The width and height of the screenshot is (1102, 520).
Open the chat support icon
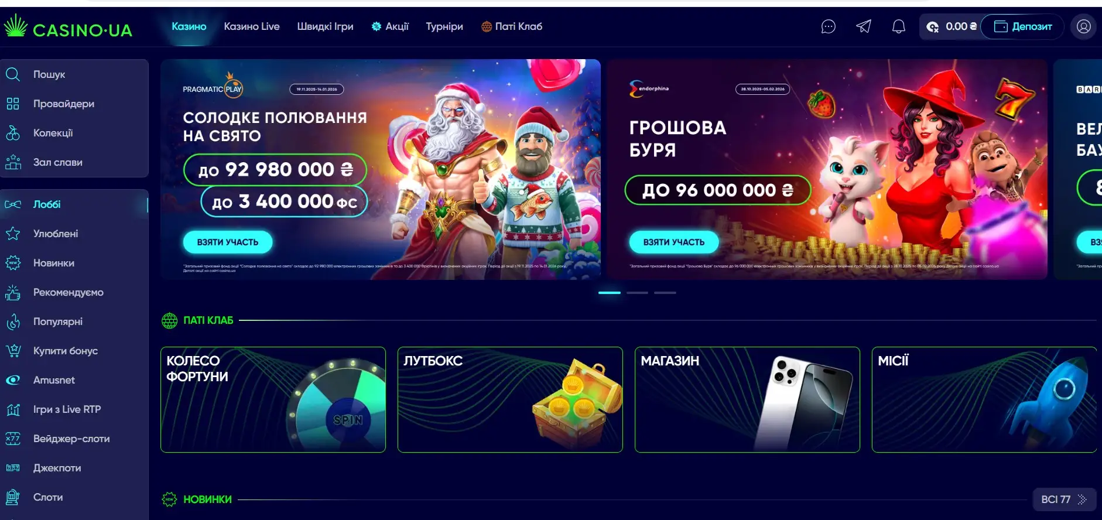[828, 26]
